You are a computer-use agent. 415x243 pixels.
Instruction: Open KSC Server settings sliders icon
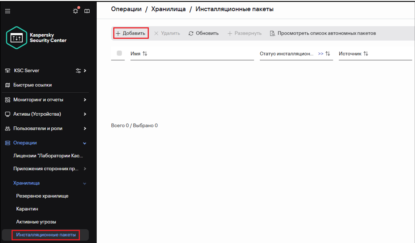78,71
